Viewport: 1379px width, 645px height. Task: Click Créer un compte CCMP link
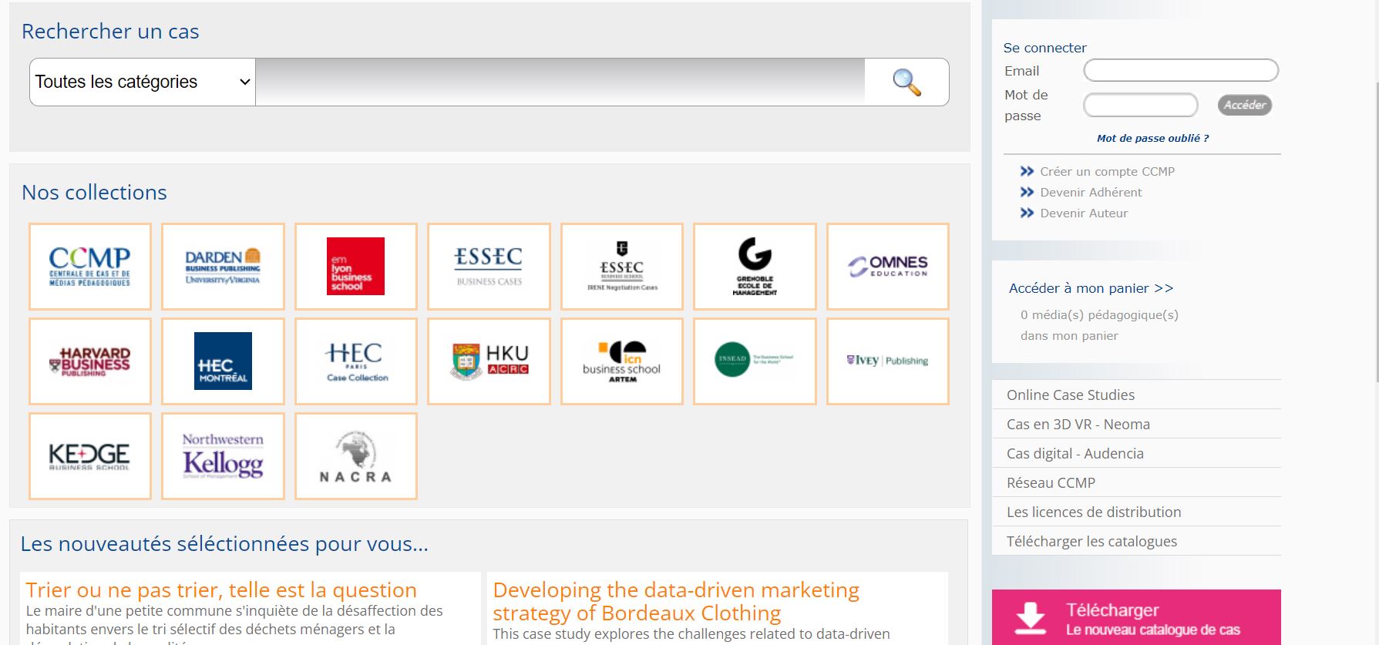(1107, 171)
